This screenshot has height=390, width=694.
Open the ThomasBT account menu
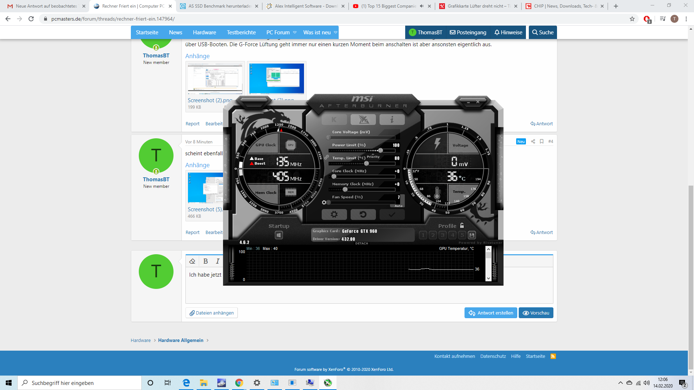coord(425,32)
